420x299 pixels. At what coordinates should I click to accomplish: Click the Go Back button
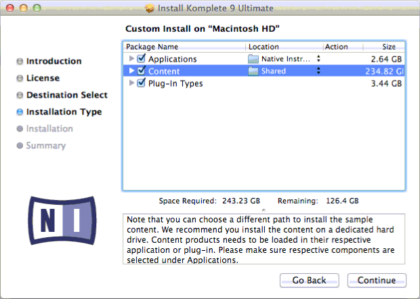(310, 280)
